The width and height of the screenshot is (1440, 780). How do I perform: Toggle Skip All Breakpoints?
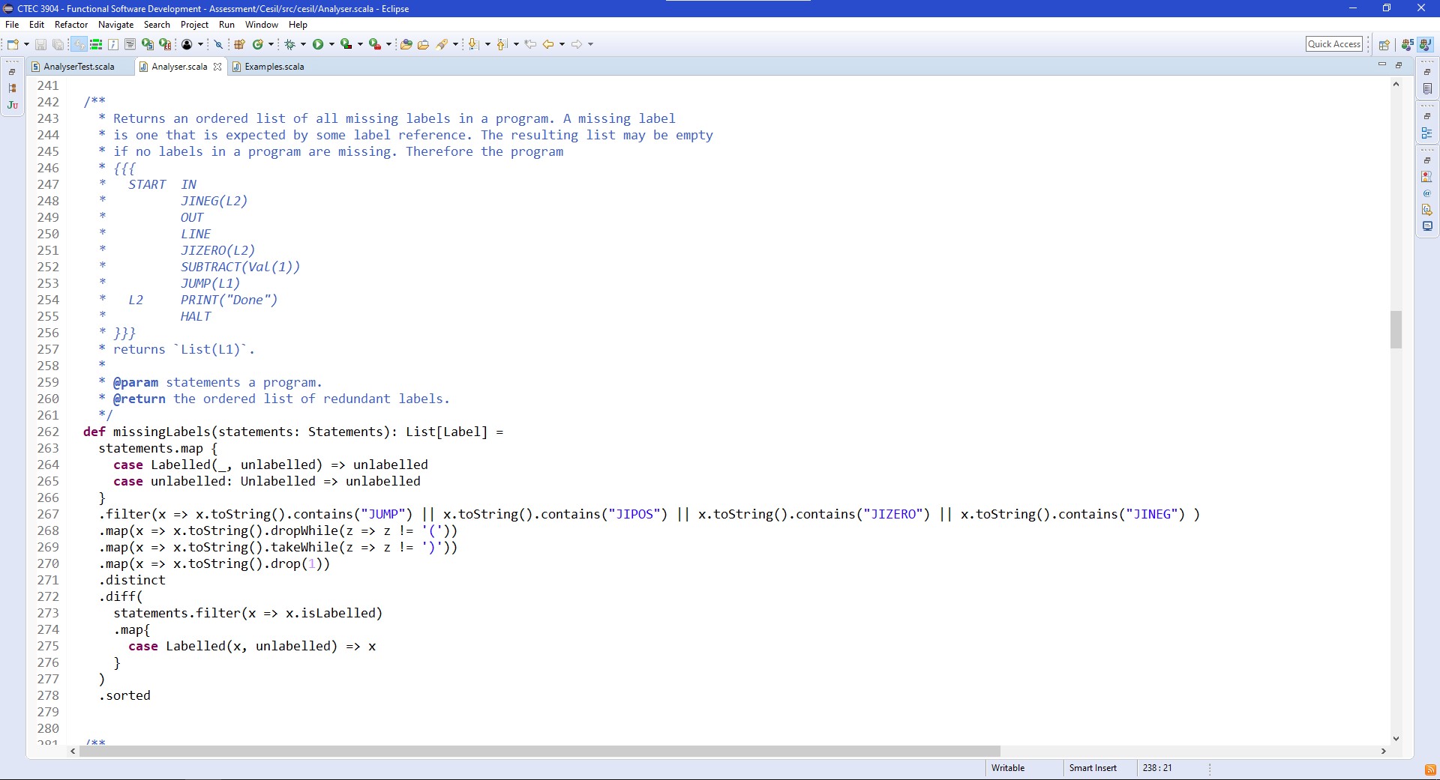tap(219, 44)
